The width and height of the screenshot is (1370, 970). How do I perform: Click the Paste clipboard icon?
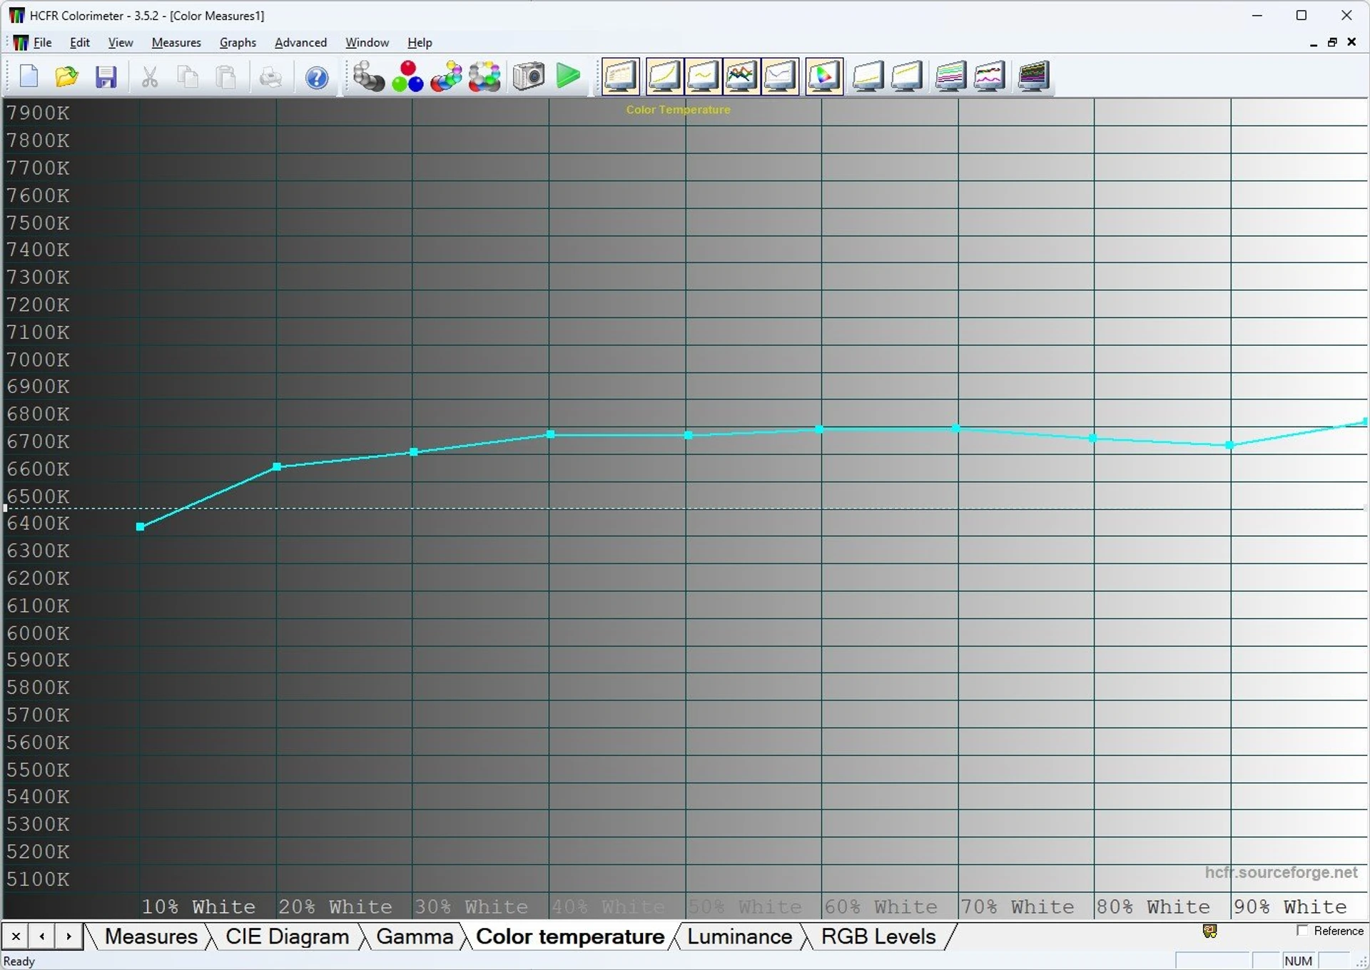tap(226, 76)
